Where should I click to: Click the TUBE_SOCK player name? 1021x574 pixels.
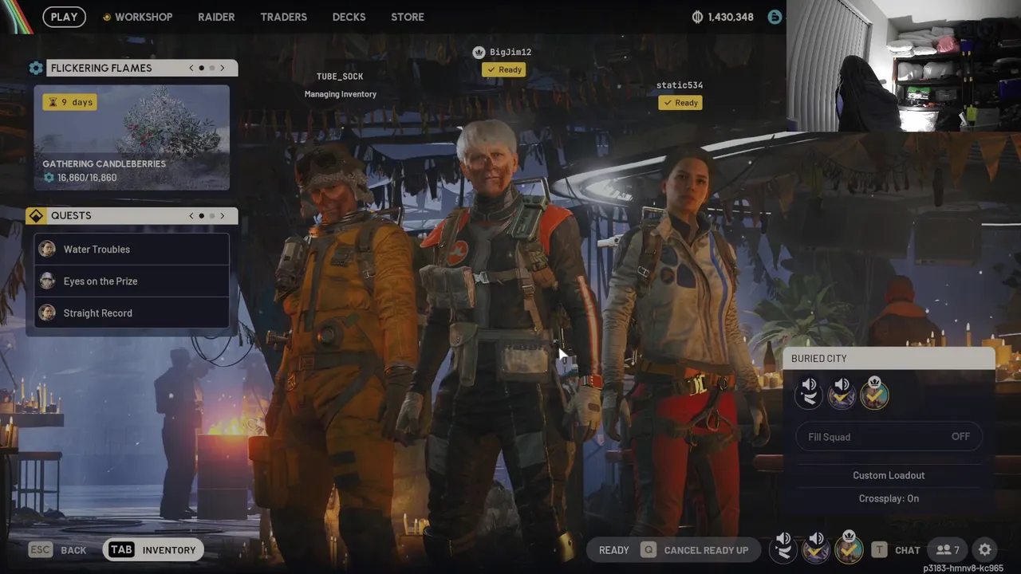pos(340,77)
